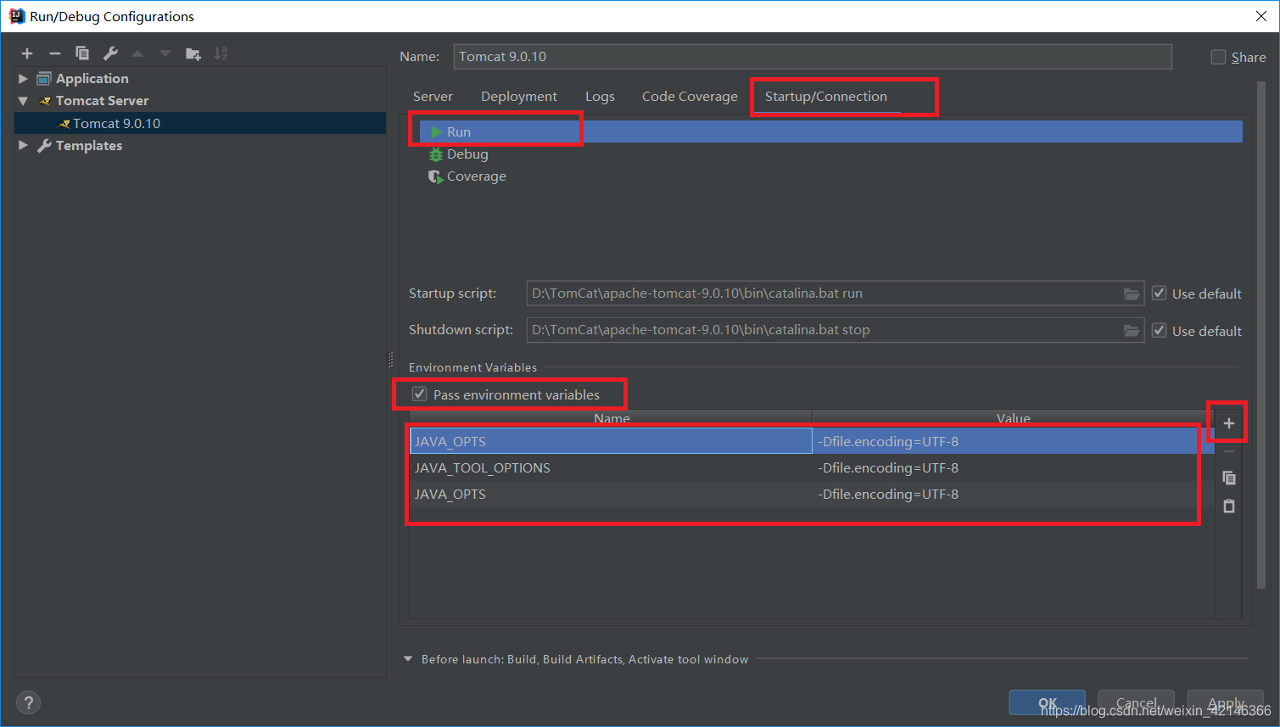Switch to the Deployment tab
This screenshot has height=727, width=1280.
(519, 97)
